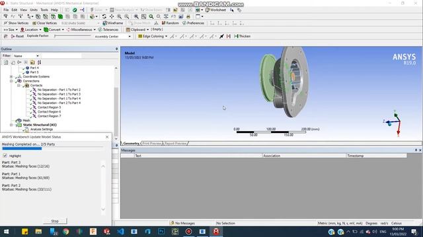Toggle Close Vertices
Viewport: 423px width, 237px height.
pos(44,23)
